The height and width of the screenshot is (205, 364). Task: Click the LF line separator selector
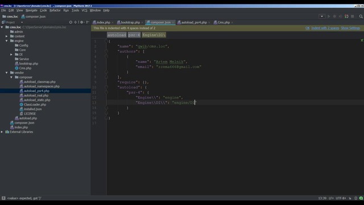pos(331,198)
